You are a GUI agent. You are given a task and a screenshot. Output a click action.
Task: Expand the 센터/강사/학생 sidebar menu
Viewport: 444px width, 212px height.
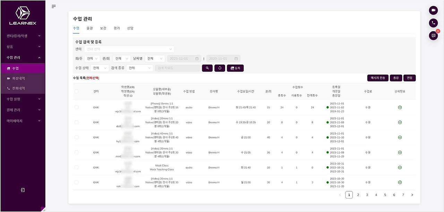pos(23,36)
